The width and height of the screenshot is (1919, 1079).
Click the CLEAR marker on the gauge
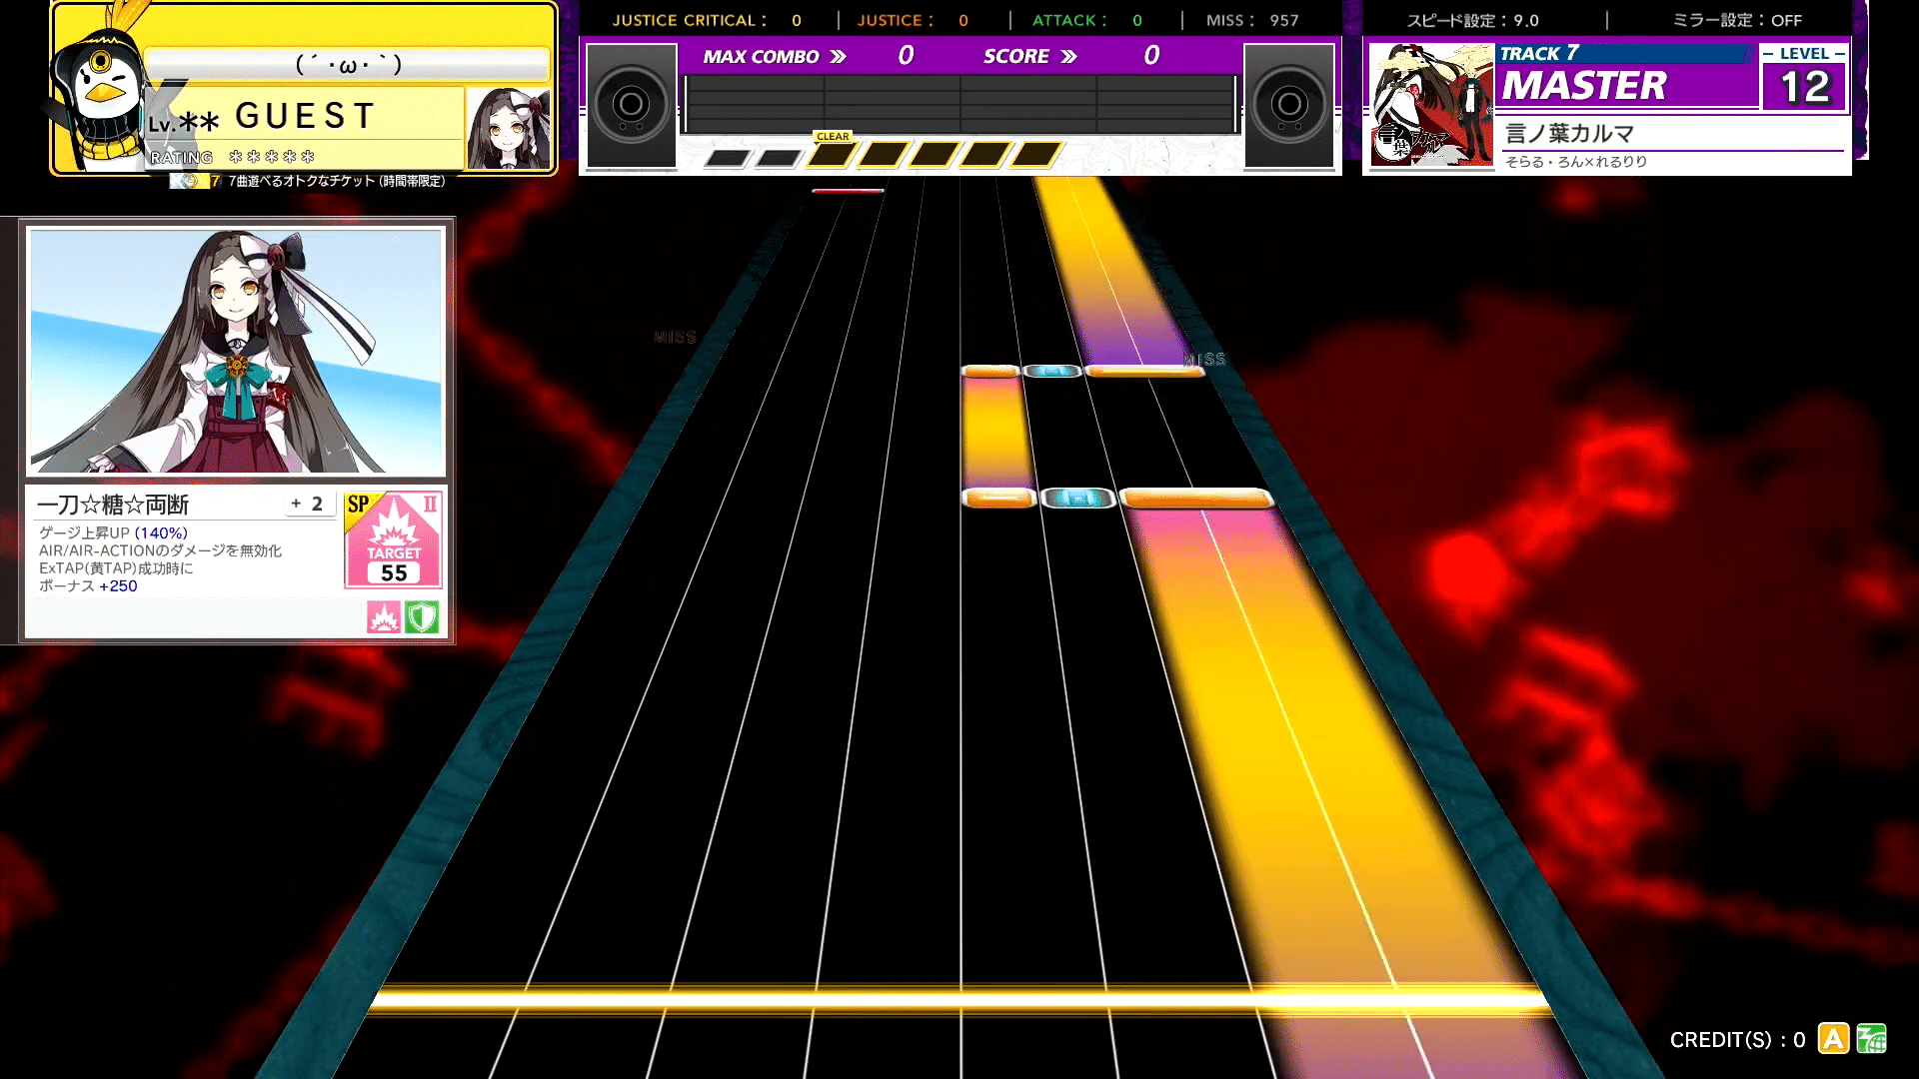(x=833, y=136)
